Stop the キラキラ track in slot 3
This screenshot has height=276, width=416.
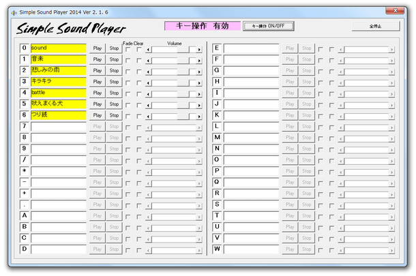[114, 82]
